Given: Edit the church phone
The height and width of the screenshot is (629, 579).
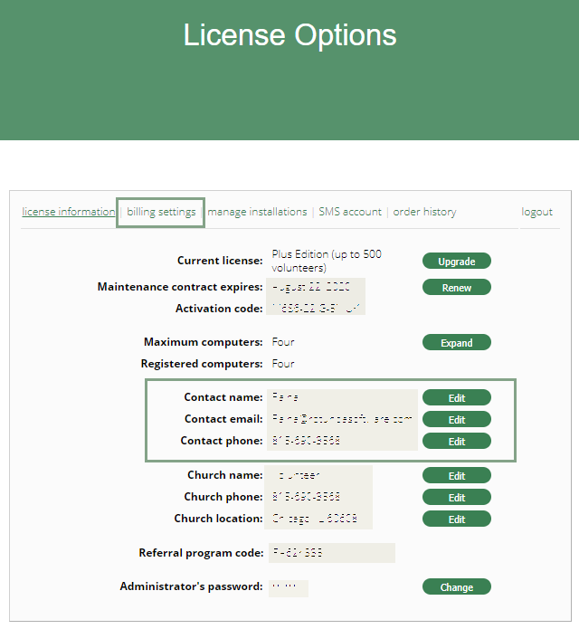Looking at the screenshot, I should pyautogui.click(x=456, y=498).
